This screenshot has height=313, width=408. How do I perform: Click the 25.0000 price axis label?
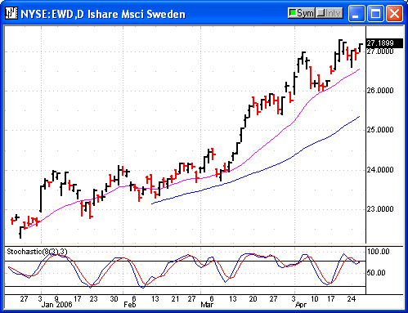click(380, 130)
